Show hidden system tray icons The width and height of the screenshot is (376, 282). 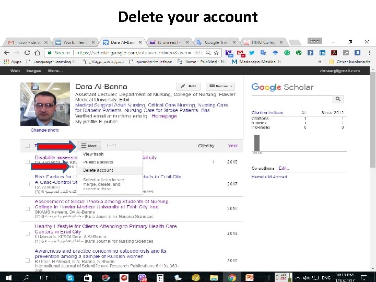pos(297,278)
